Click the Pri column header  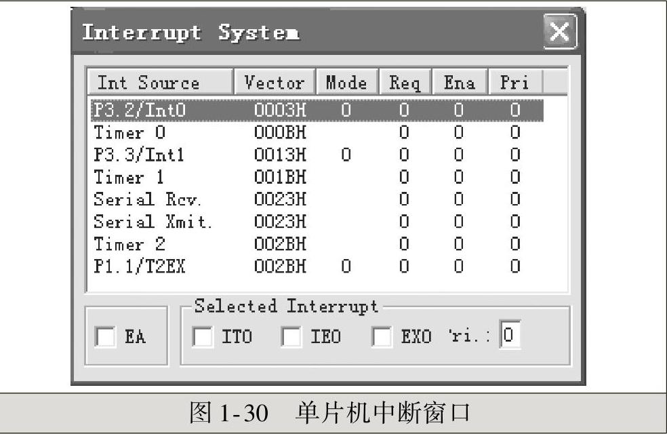(x=514, y=83)
